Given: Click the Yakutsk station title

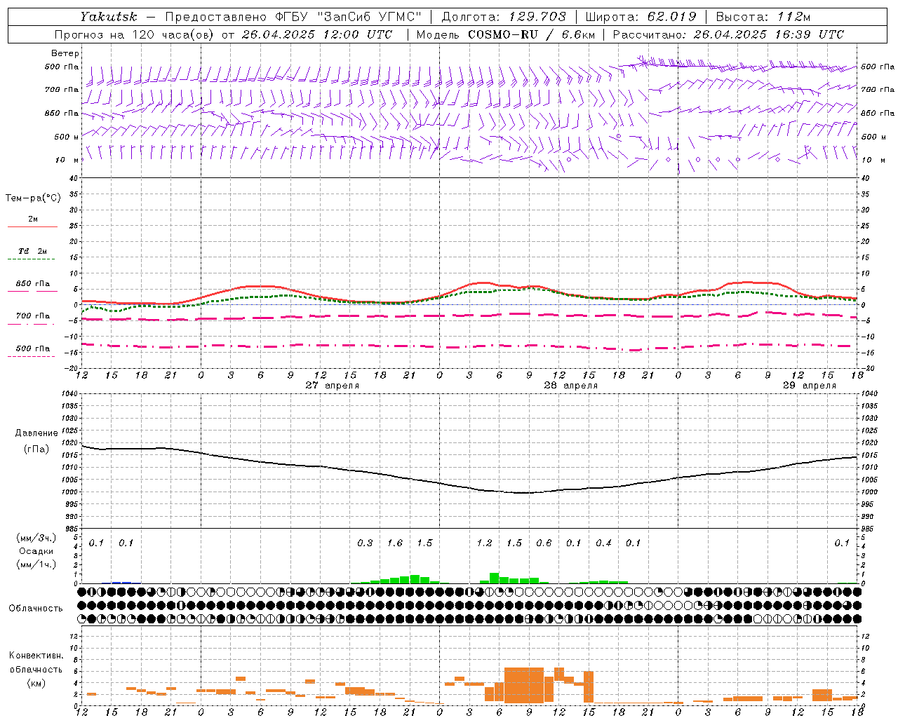Looking at the screenshot, I should coord(108,17).
